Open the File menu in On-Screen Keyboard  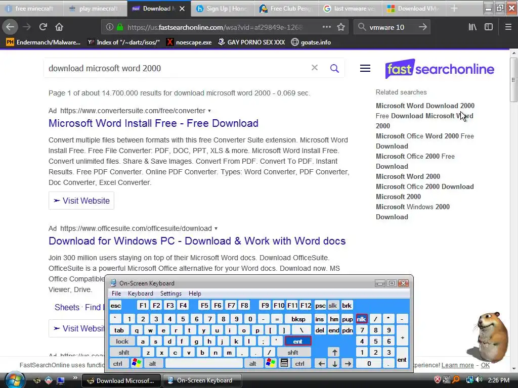coord(116,294)
